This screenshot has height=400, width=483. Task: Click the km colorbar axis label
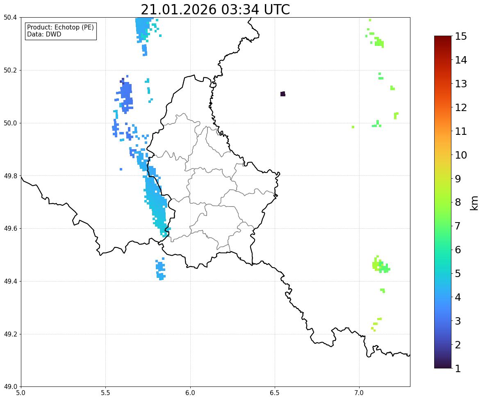coord(474,203)
